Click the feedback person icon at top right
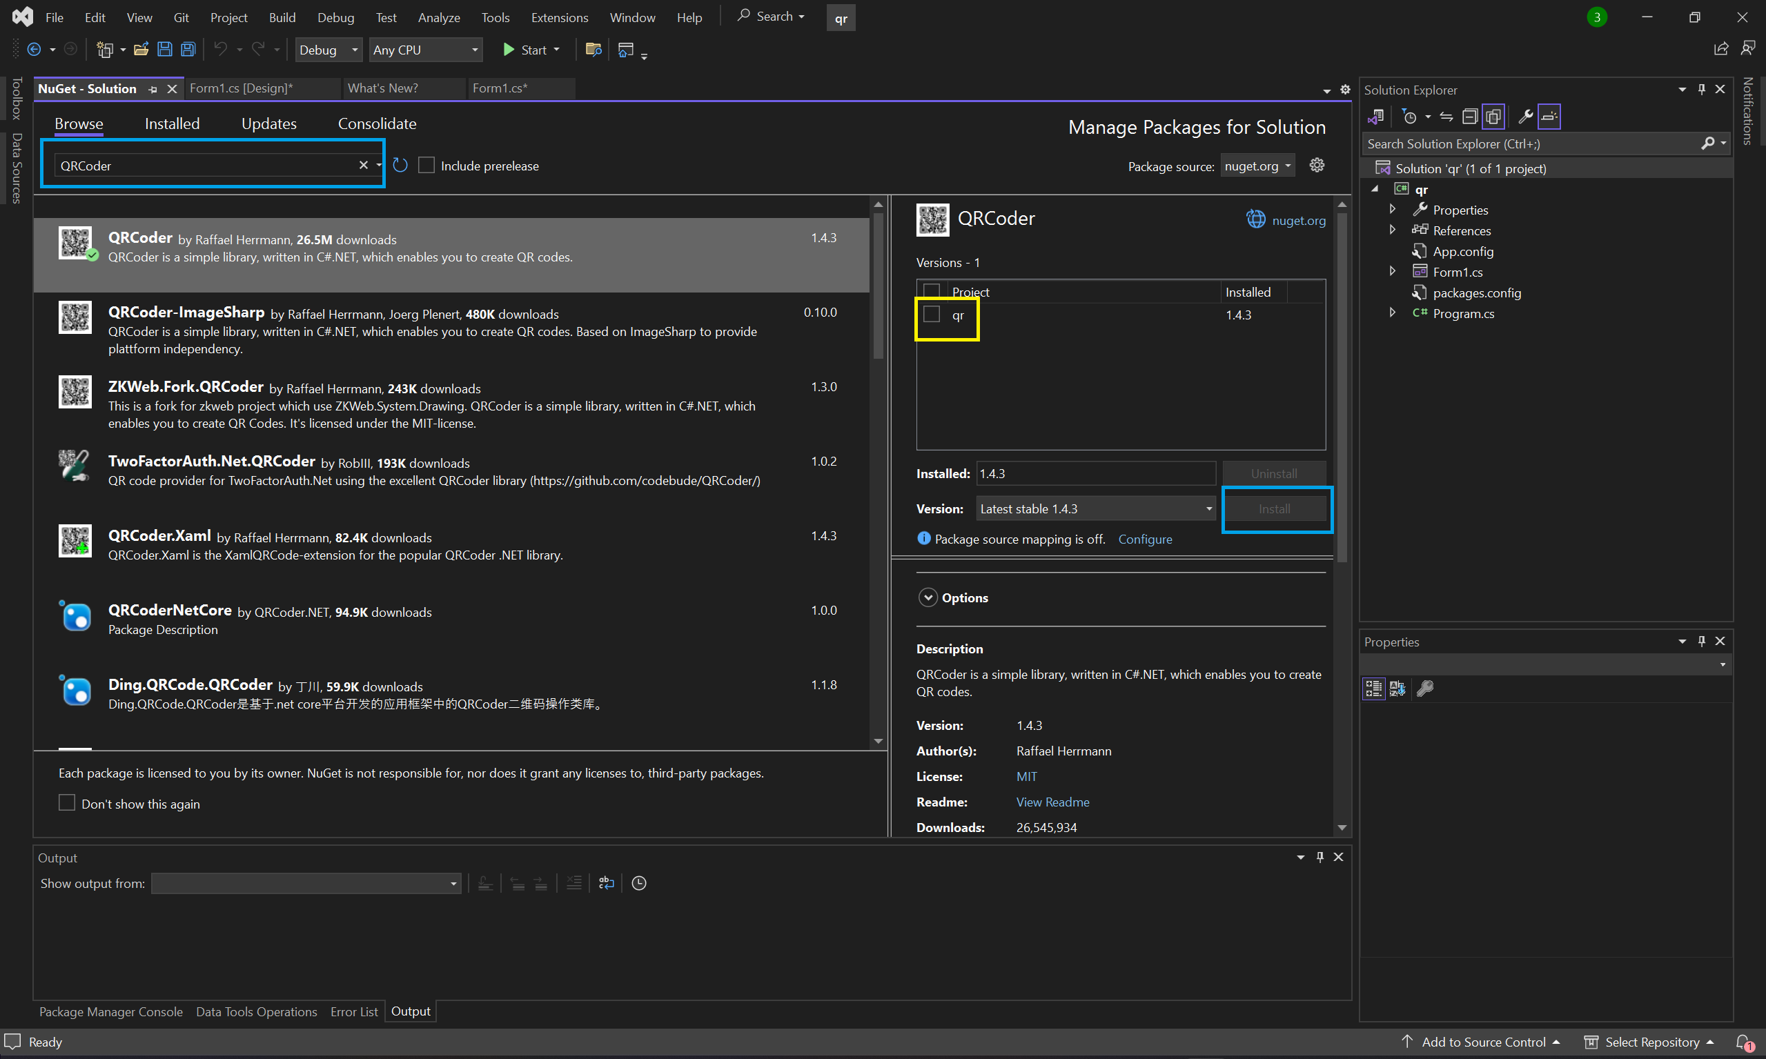 coord(1748,48)
